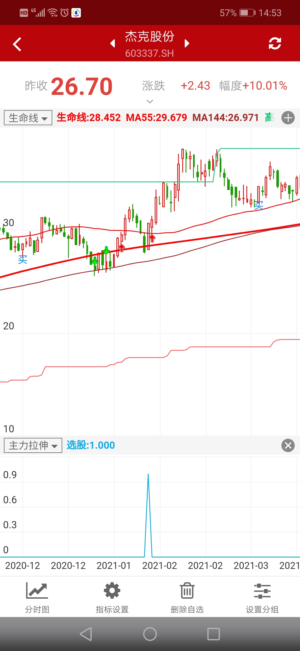
Task: Close the 主力拉伸 indicator panel
Action: point(288,445)
